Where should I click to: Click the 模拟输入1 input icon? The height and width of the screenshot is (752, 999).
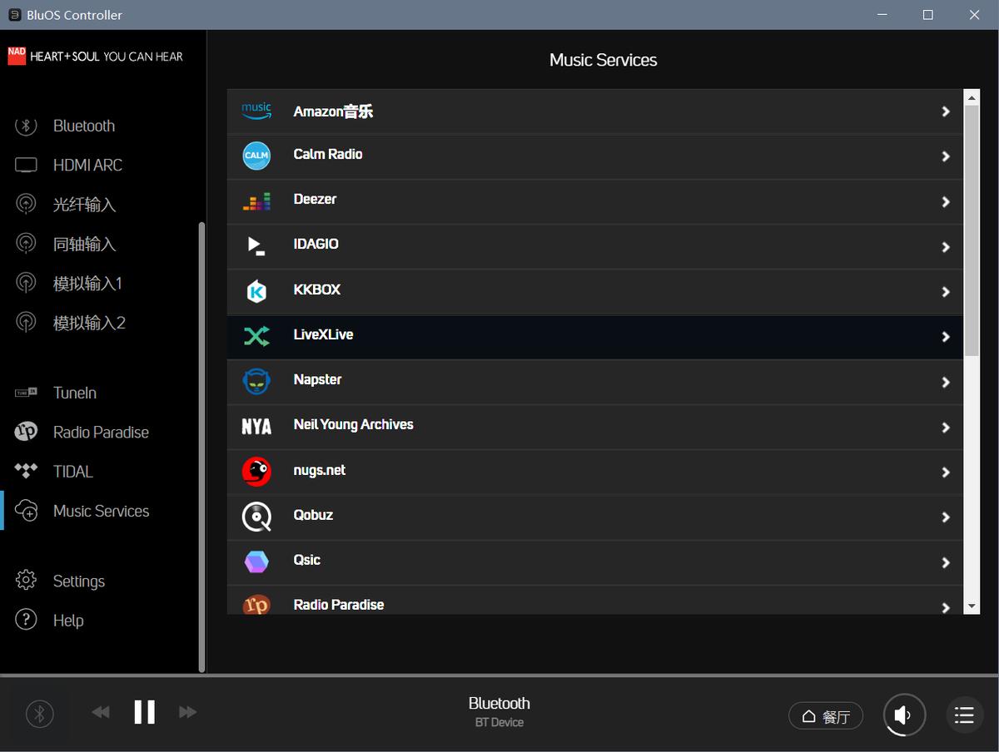point(26,283)
